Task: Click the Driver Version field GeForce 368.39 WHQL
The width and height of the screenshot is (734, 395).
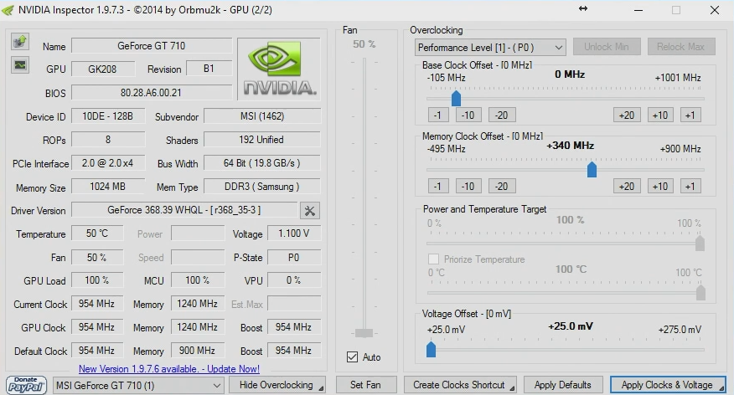Action: [x=184, y=210]
